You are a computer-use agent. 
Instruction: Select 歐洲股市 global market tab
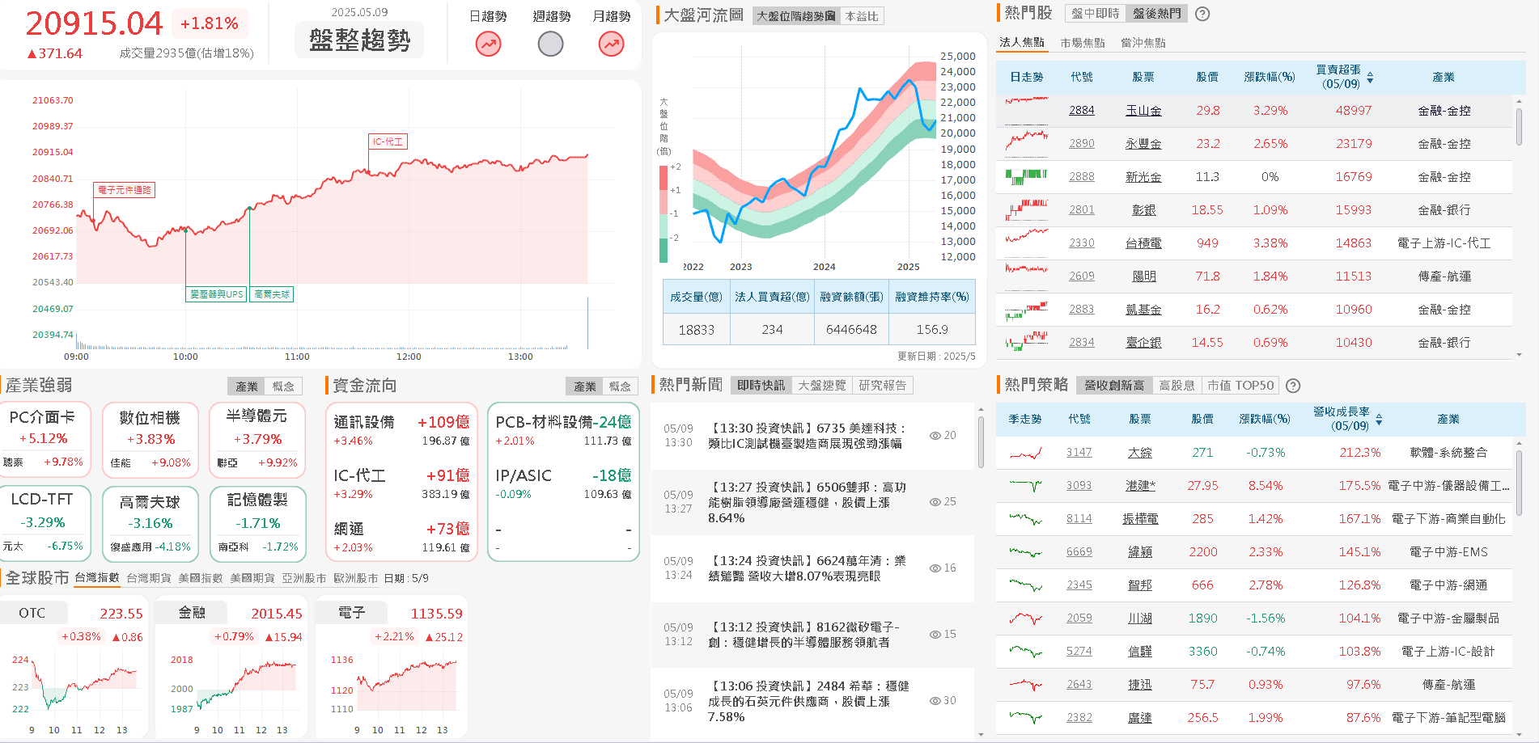coord(356,578)
